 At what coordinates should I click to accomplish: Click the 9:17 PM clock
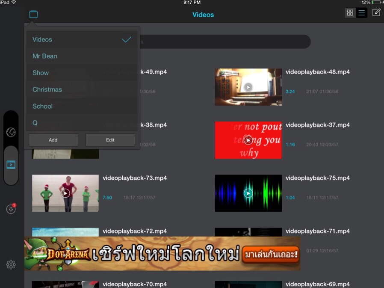192,3
